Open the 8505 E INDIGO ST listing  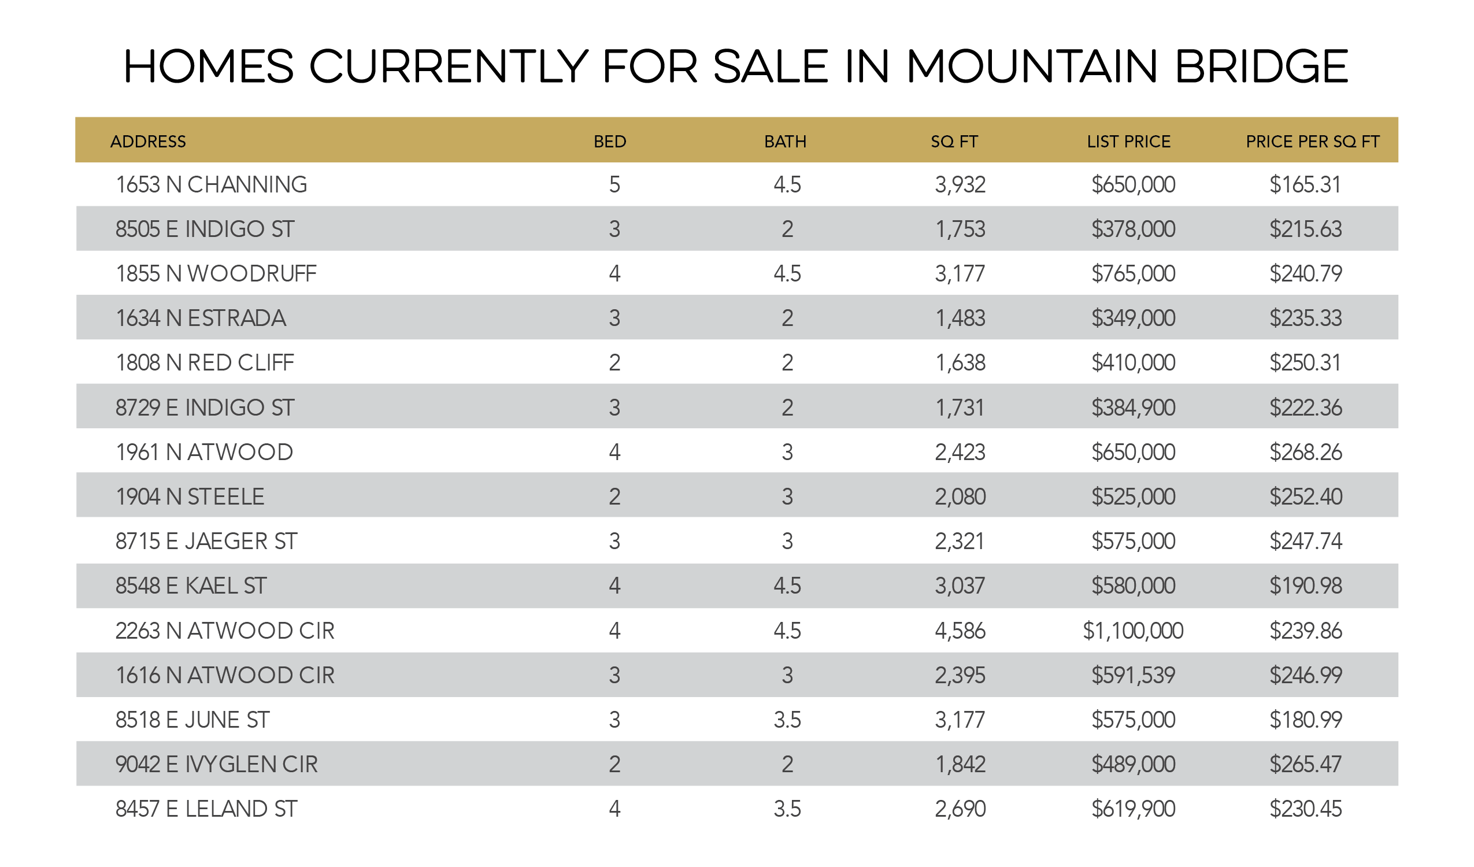pos(205,229)
